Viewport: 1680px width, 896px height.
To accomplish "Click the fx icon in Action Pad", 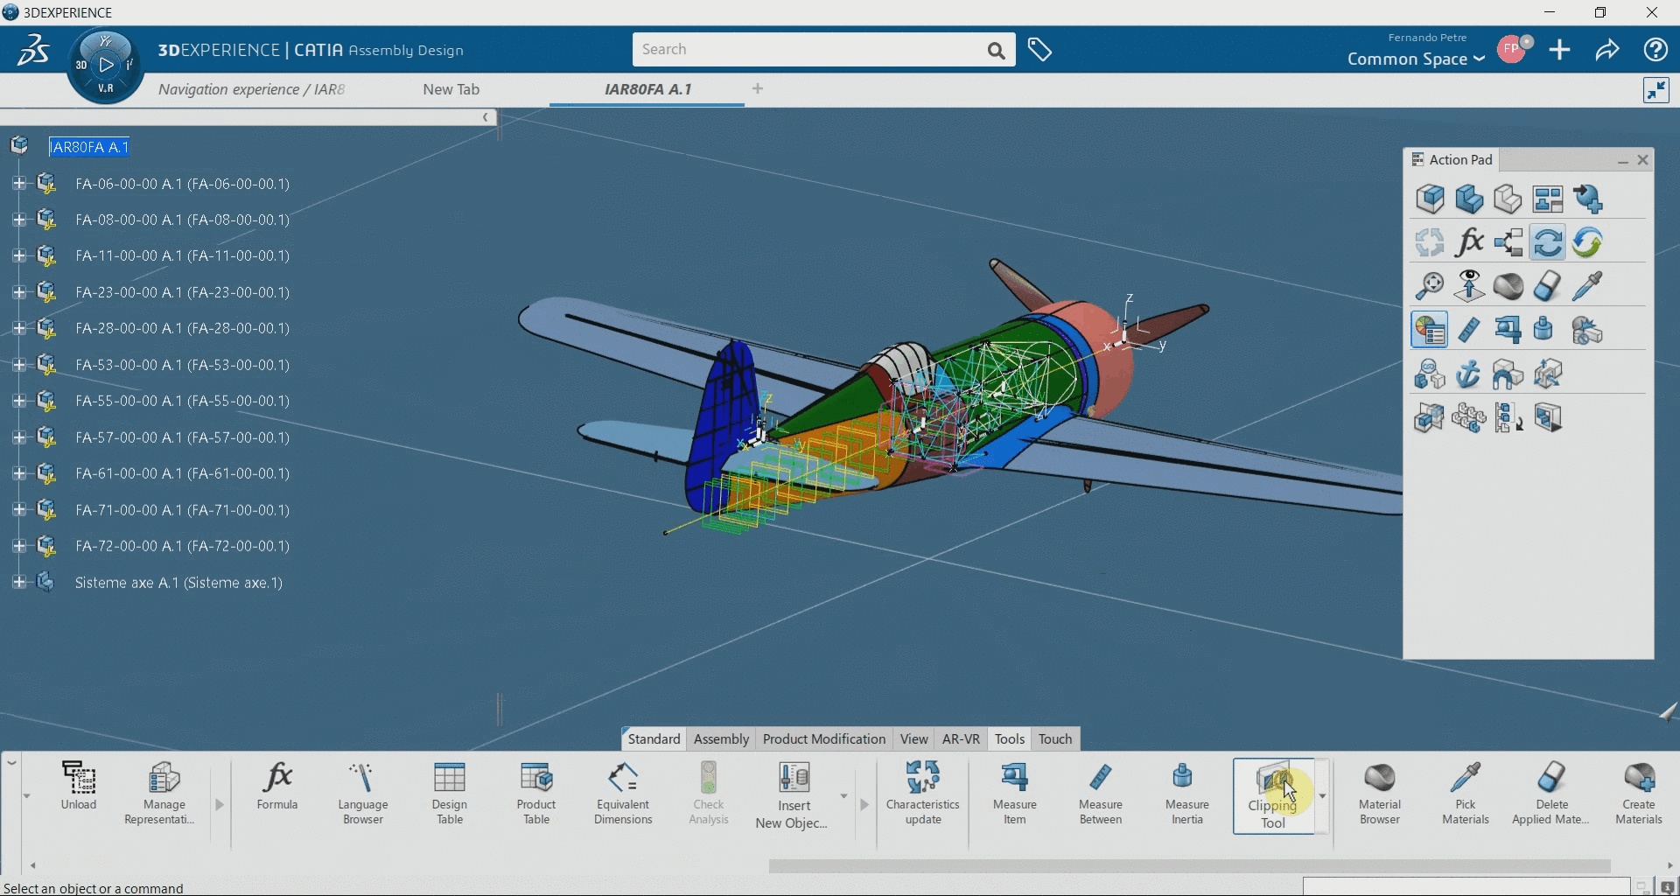I will pos(1468,242).
